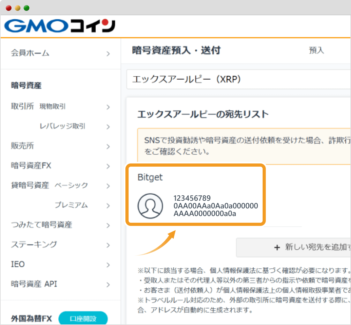Open 取引所 現物取引 menu item

[53, 107]
